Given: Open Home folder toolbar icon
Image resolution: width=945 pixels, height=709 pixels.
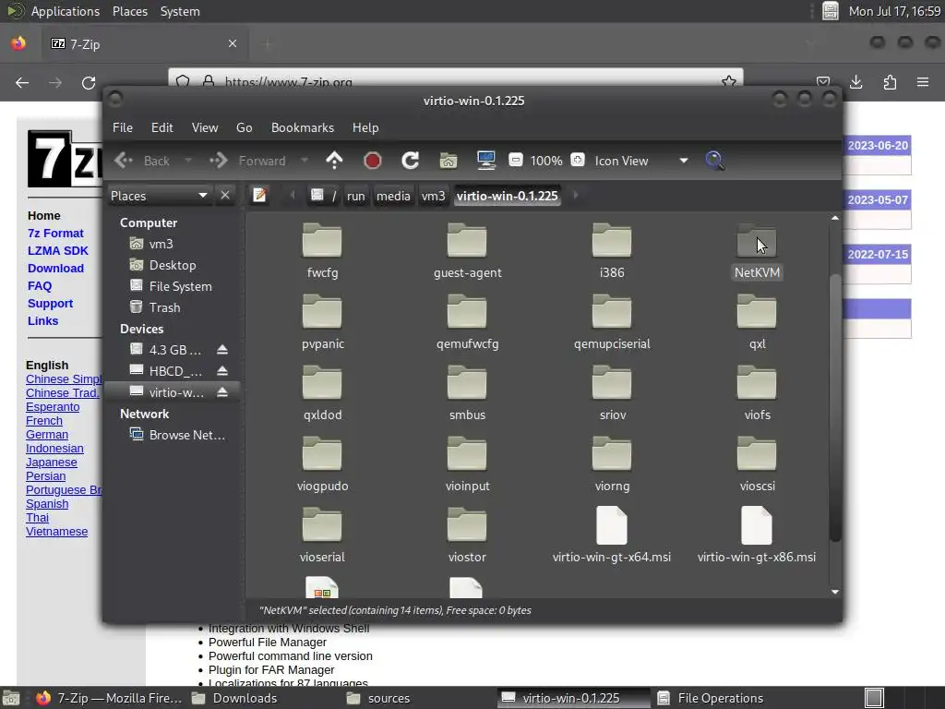Looking at the screenshot, I should click(x=448, y=161).
